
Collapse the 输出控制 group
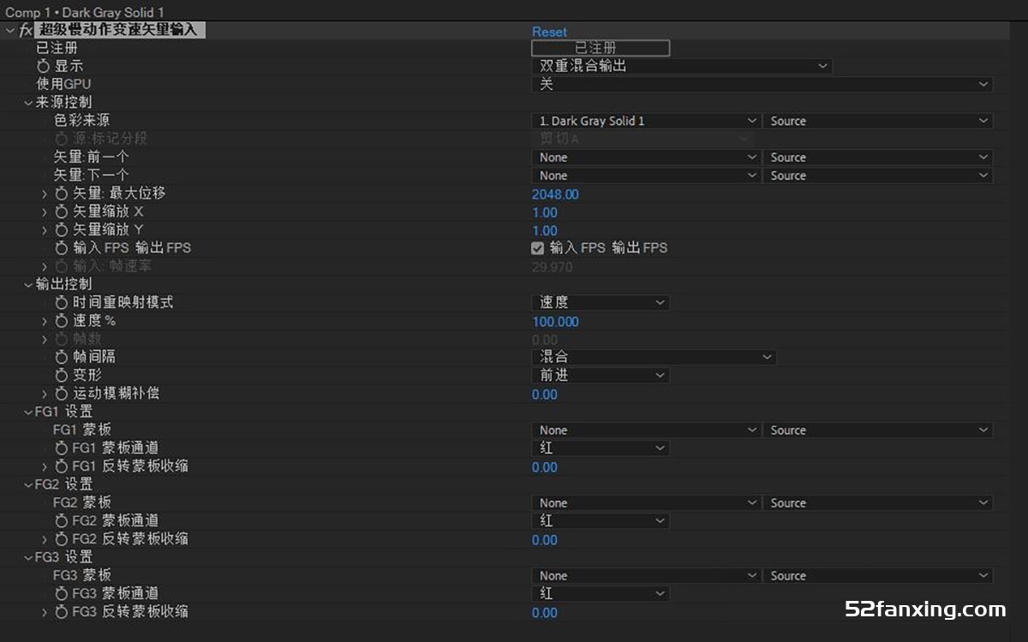[28, 284]
